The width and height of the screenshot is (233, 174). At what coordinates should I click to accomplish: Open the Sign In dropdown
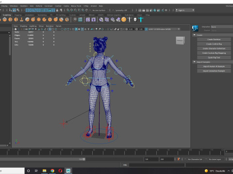pyautogui.click(x=185, y=10)
